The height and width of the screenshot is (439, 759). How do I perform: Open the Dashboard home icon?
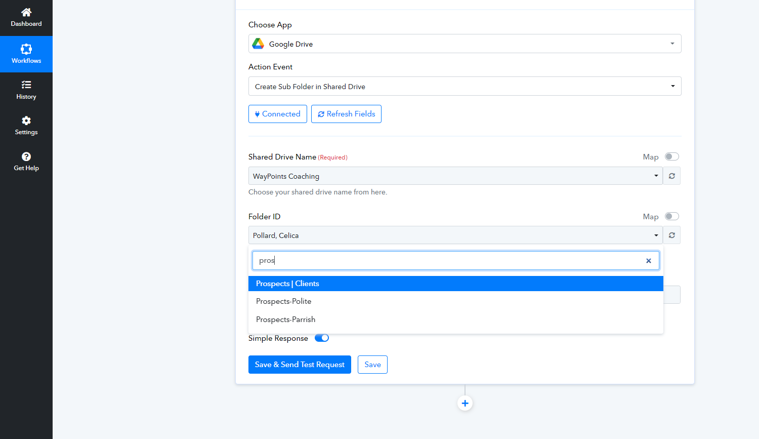[26, 12]
